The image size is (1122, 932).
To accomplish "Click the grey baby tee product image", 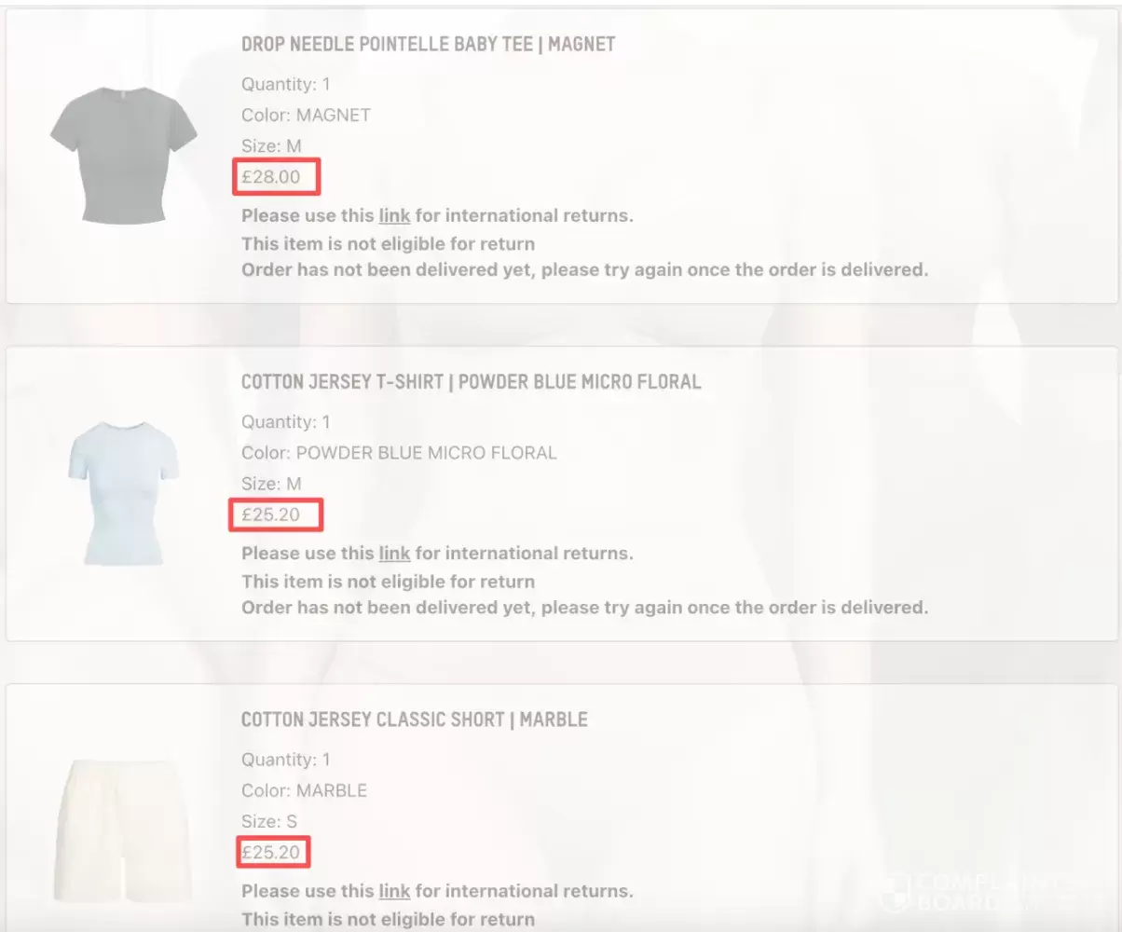I will pos(124,154).
